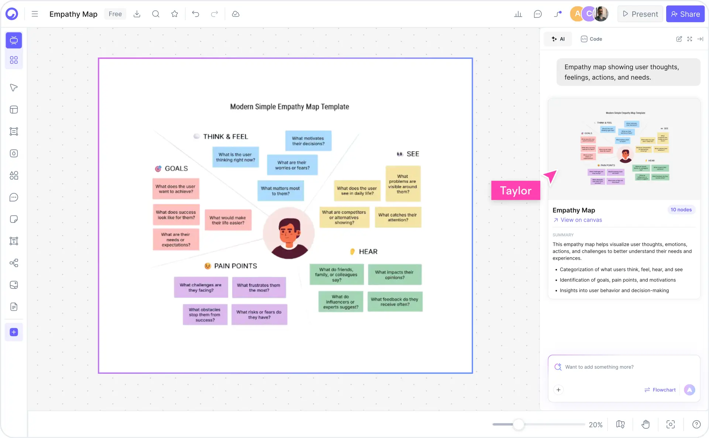
Task: Expand options with the plus in chat box
Action: (558, 390)
